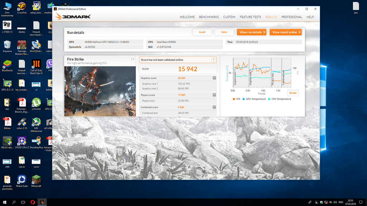Image resolution: width=367 pixels, height=206 pixels.
Task: Open taskbar search
Action: click(14, 202)
